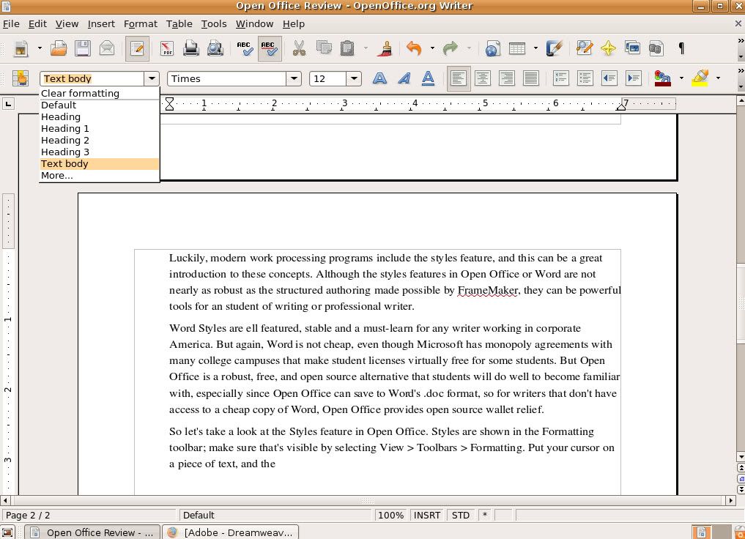Activate the Format Paintbrush
Viewport: 745px width, 539px height.
click(385, 48)
